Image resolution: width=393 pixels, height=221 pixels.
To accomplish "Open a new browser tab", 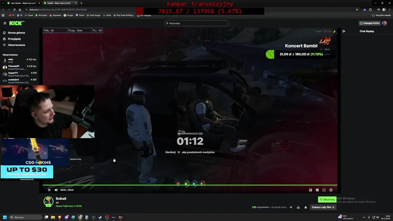I will 81,3.
